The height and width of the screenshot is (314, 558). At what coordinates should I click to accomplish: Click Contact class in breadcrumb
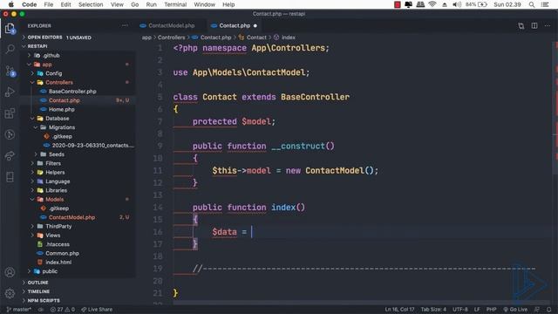click(256, 38)
